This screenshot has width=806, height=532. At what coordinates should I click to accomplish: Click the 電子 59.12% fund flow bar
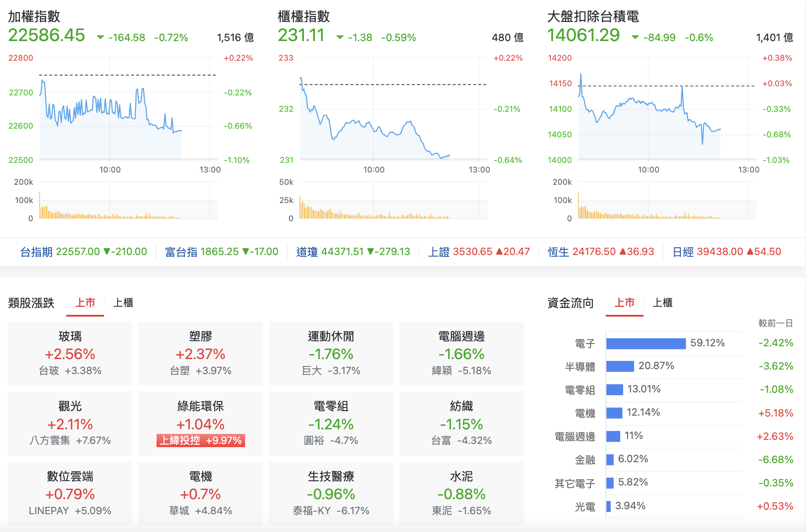pos(646,344)
